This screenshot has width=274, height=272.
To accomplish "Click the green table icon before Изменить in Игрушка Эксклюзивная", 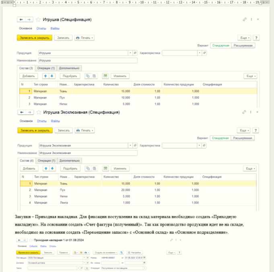I will (x=105, y=168).
